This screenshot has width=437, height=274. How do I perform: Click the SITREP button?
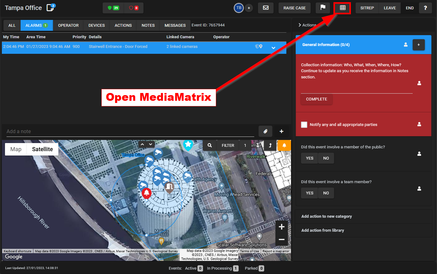point(367,8)
